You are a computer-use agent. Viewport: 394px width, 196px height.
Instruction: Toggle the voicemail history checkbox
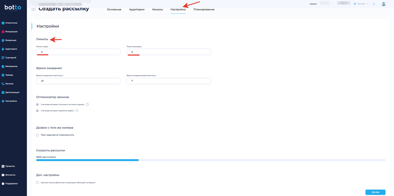(37, 105)
